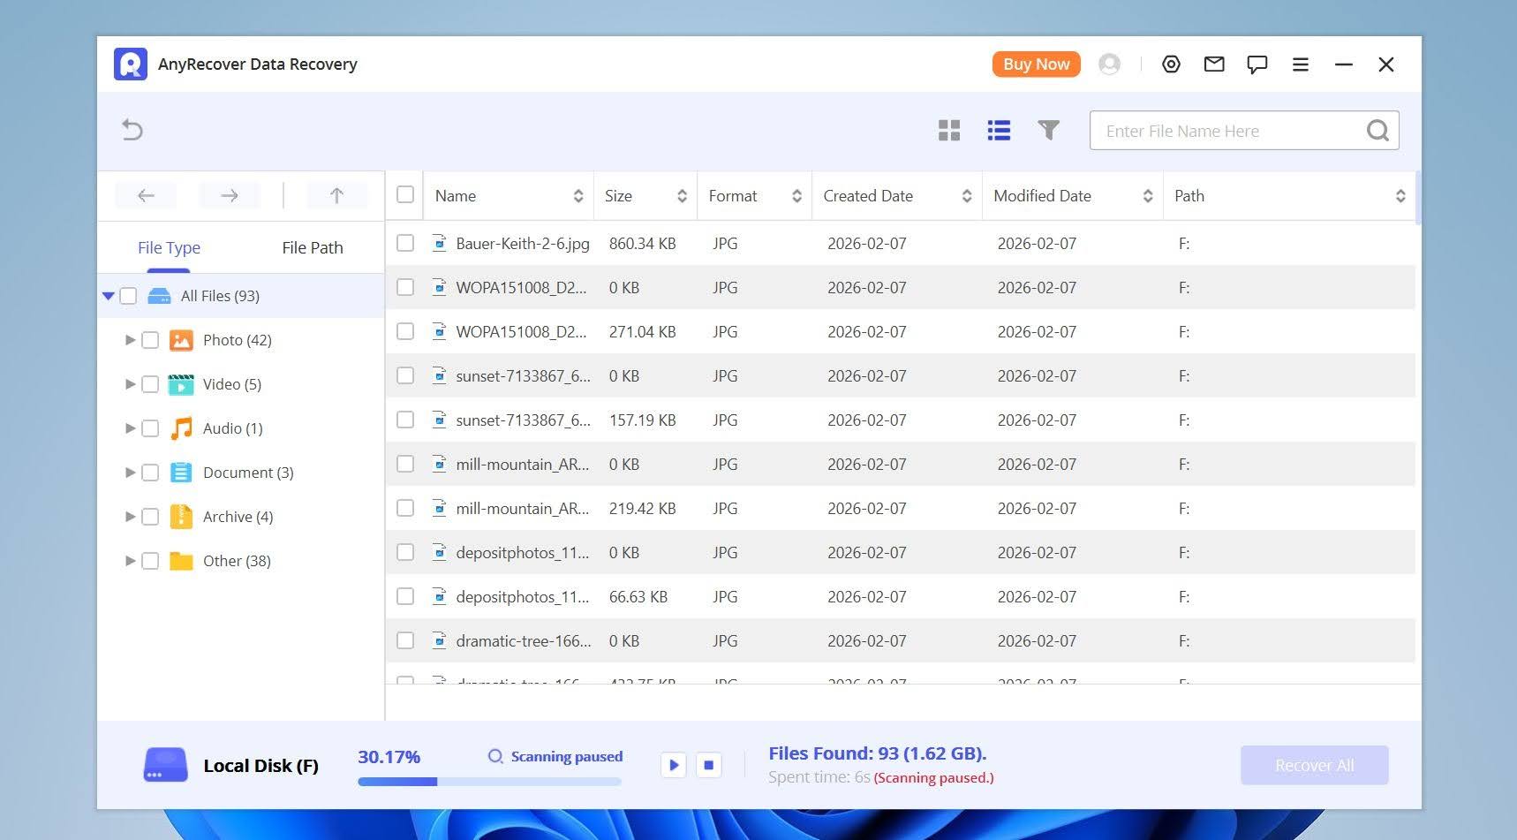1517x840 pixels.
Task: Resume the scan with play button
Action: tap(674, 765)
